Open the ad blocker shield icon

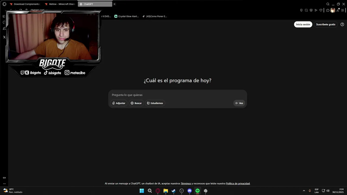point(311,10)
